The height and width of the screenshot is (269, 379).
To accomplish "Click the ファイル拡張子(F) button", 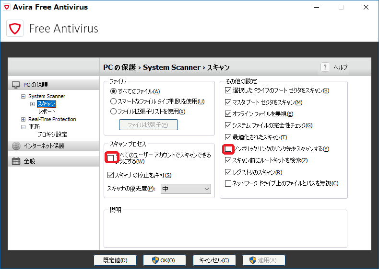I will [148, 125].
